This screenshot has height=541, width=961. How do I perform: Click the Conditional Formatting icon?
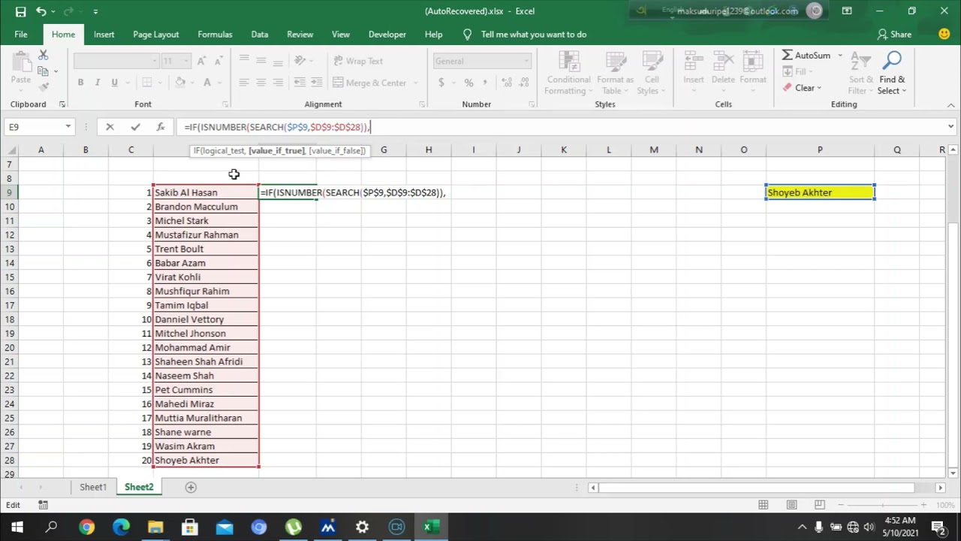click(x=568, y=62)
